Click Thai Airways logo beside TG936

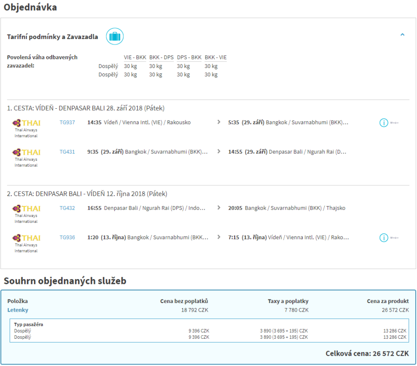pos(26,238)
